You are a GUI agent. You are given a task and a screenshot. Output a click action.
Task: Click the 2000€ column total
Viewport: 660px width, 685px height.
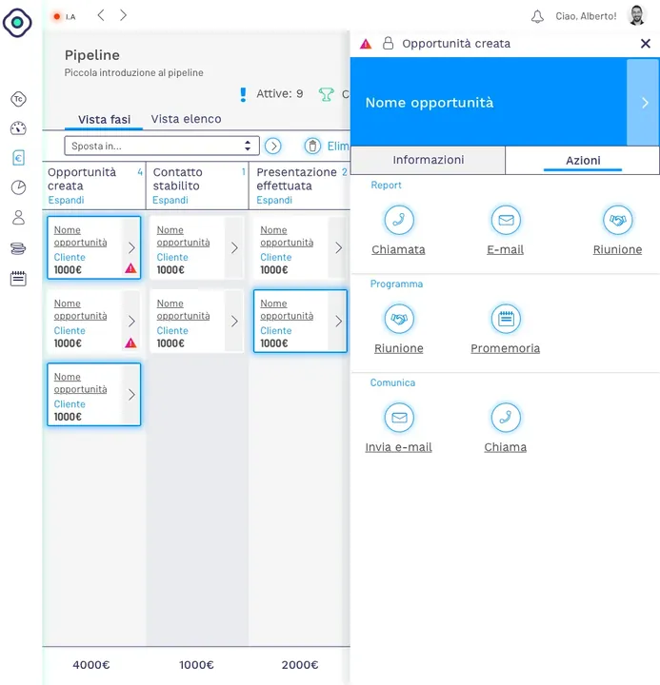click(x=300, y=664)
